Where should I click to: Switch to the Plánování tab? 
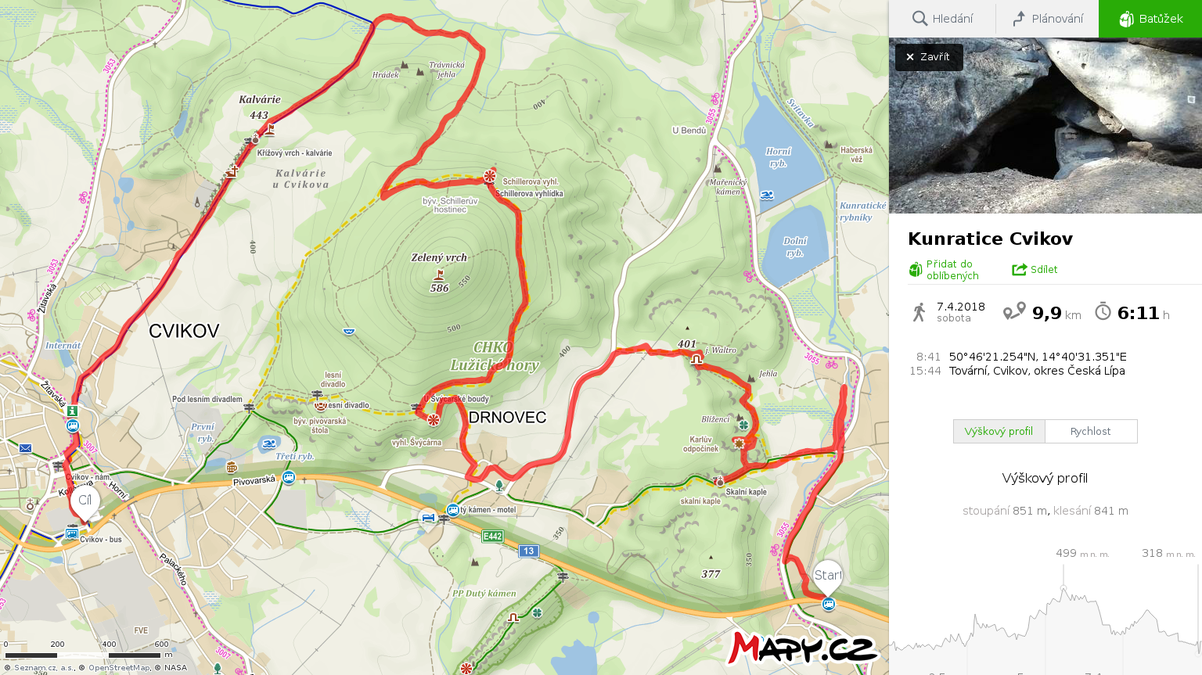point(1047,19)
